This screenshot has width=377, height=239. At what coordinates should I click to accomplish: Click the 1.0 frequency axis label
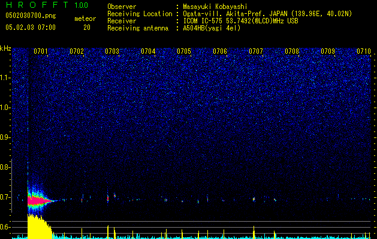(5, 108)
